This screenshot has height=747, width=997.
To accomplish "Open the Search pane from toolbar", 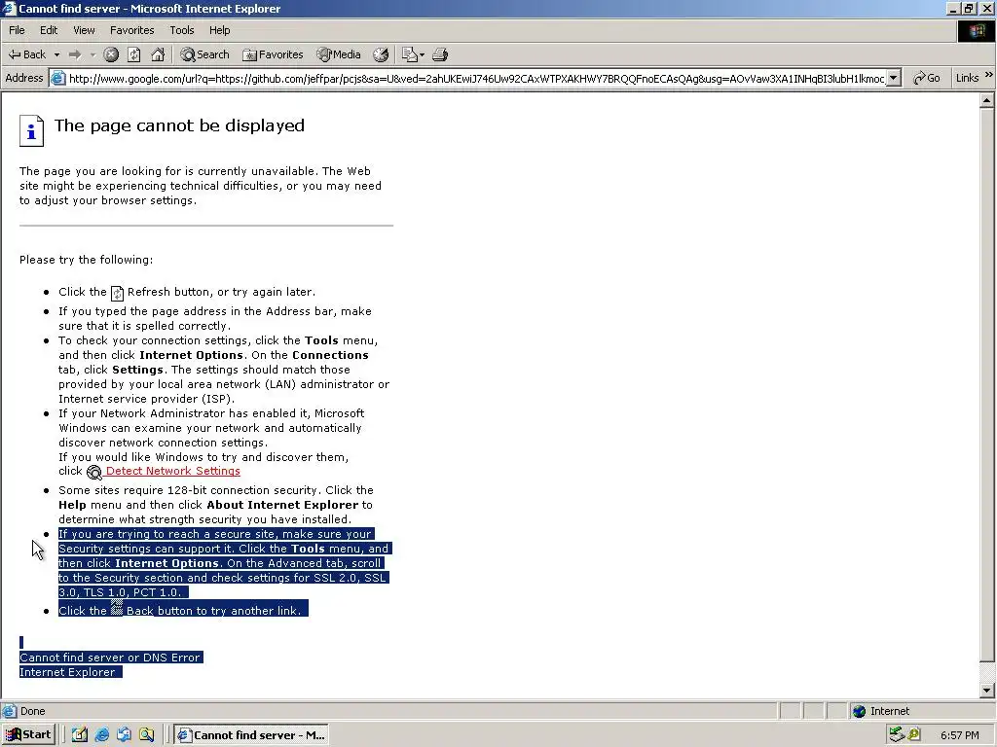I will point(204,54).
